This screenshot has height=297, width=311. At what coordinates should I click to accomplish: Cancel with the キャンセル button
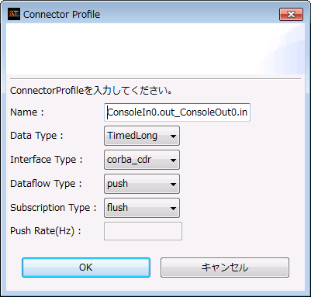coord(225,268)
